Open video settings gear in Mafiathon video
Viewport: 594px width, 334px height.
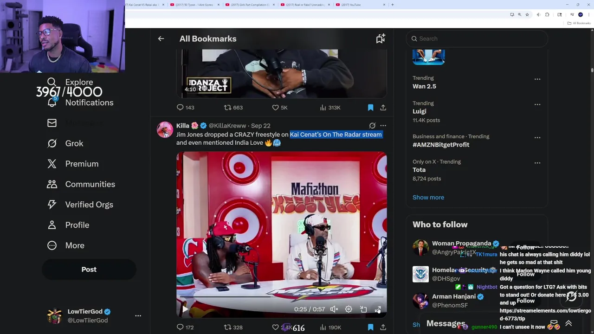[x=349, y=309]
